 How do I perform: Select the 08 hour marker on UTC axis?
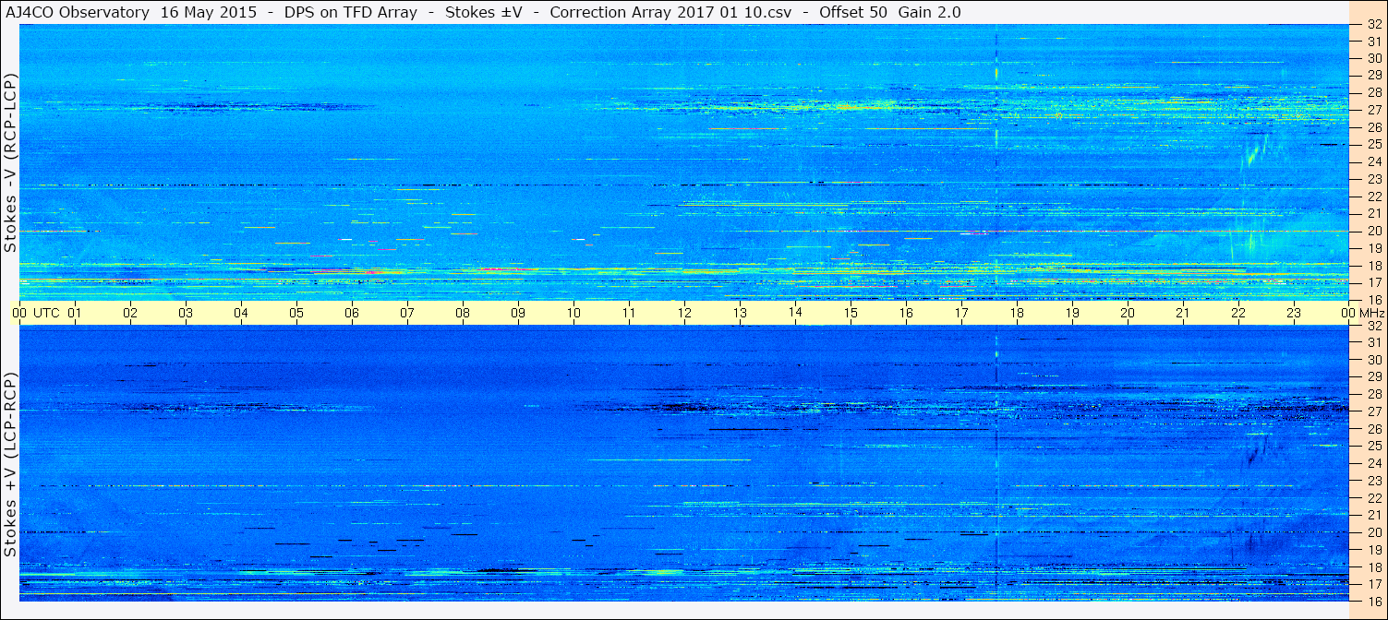[x=463, y=313]
